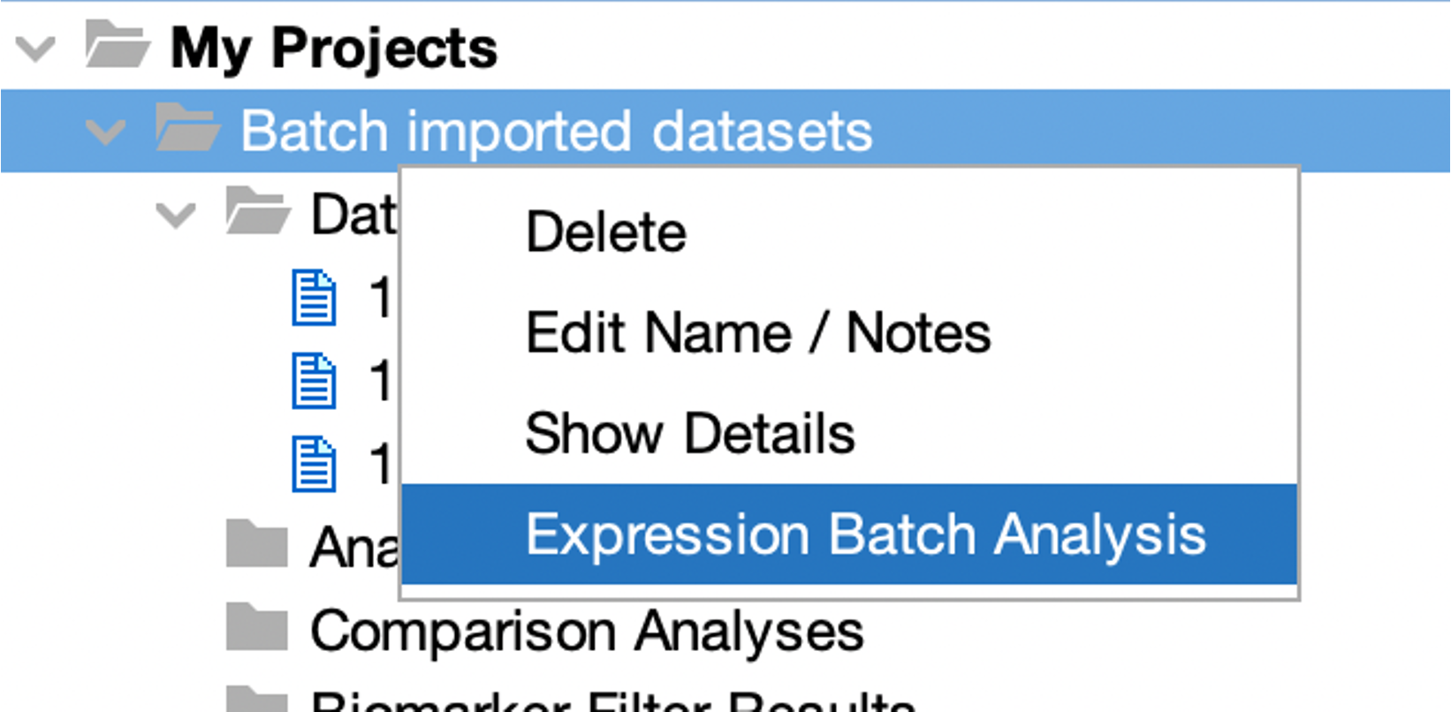This screenshot has height=712, width=1451.
Task: Choose Edit Name / Notes menu entry
Action: (758, 333)
